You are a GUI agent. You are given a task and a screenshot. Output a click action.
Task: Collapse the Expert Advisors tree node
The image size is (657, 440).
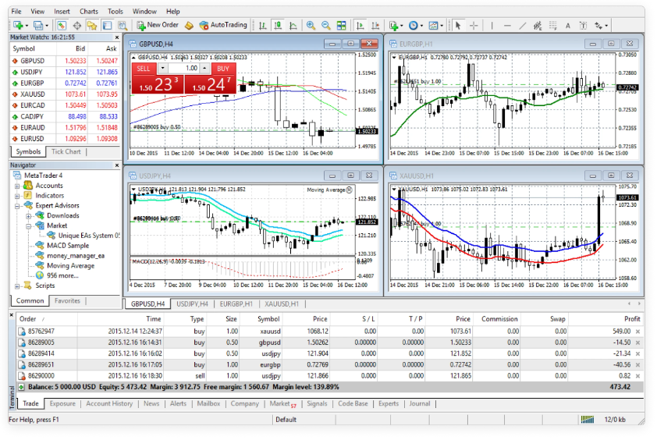(x=17, y=206)
